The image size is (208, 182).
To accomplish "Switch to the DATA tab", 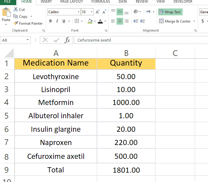I will [x=123, y=2].
